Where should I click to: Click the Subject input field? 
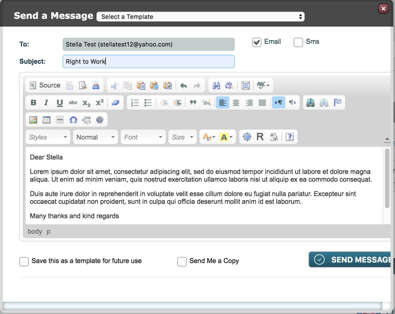coord(149,61)
